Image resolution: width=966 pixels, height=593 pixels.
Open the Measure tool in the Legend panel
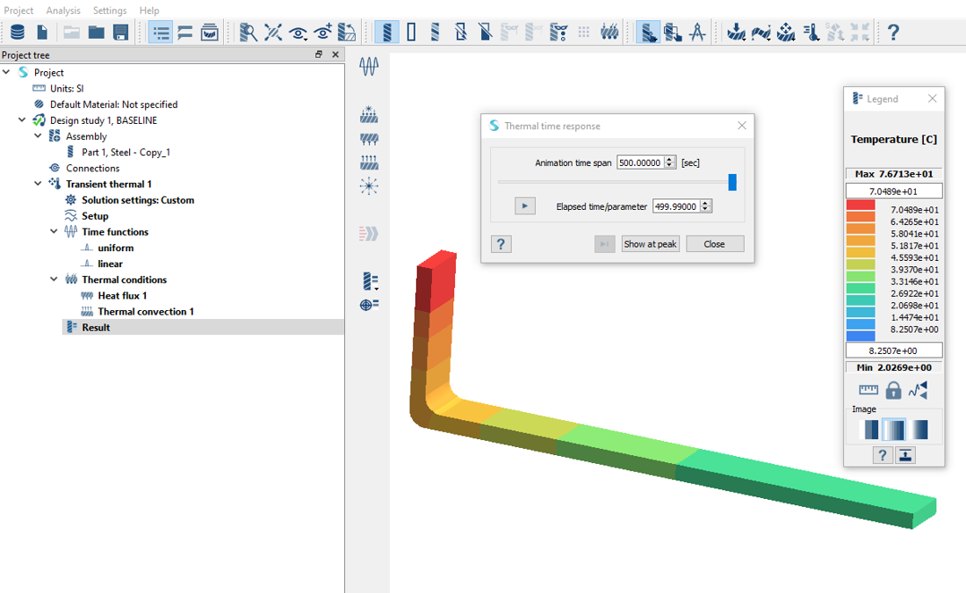(x=869, y=389)
